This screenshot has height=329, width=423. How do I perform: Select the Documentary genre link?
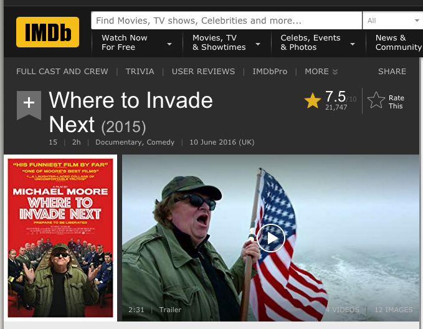pyautogui.click(x=118, y=143)
